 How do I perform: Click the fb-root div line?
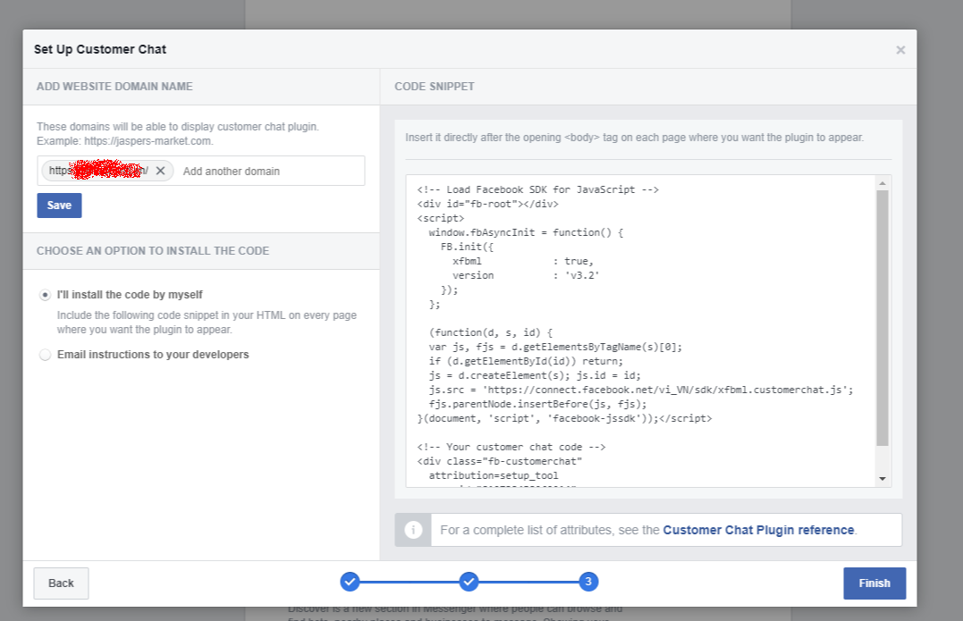487,204
